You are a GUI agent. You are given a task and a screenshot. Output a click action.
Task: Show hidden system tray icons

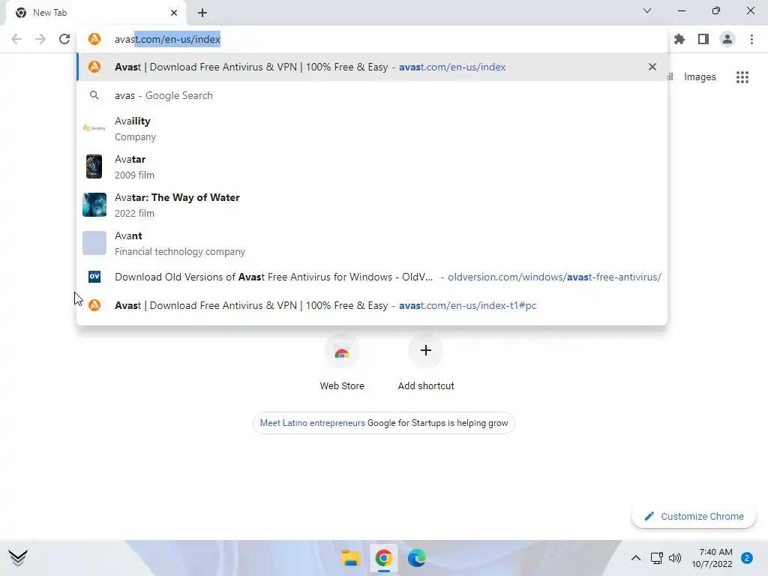click(x=635, y=558)
